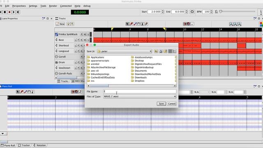This screenshot has height=148, width=263.
Task: Go to home folder in Export dialog
Action: pos(161,51)
